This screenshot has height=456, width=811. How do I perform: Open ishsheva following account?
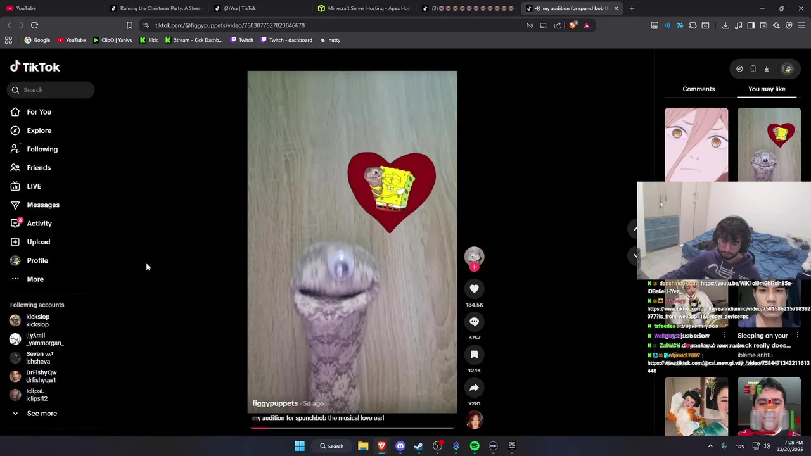click(31, 358)
